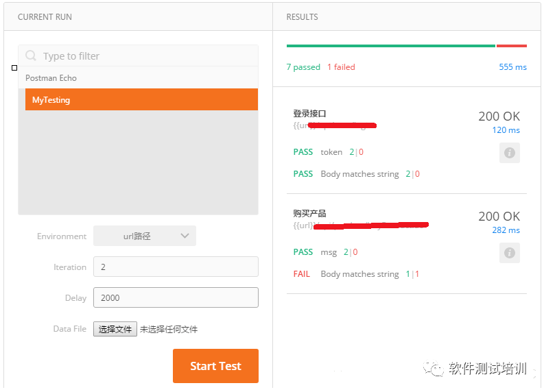Image resolution: width=544 pixels, height=392 pixels.
Task: Click the green passed portion of progress bar
Action: coord(391,46)
